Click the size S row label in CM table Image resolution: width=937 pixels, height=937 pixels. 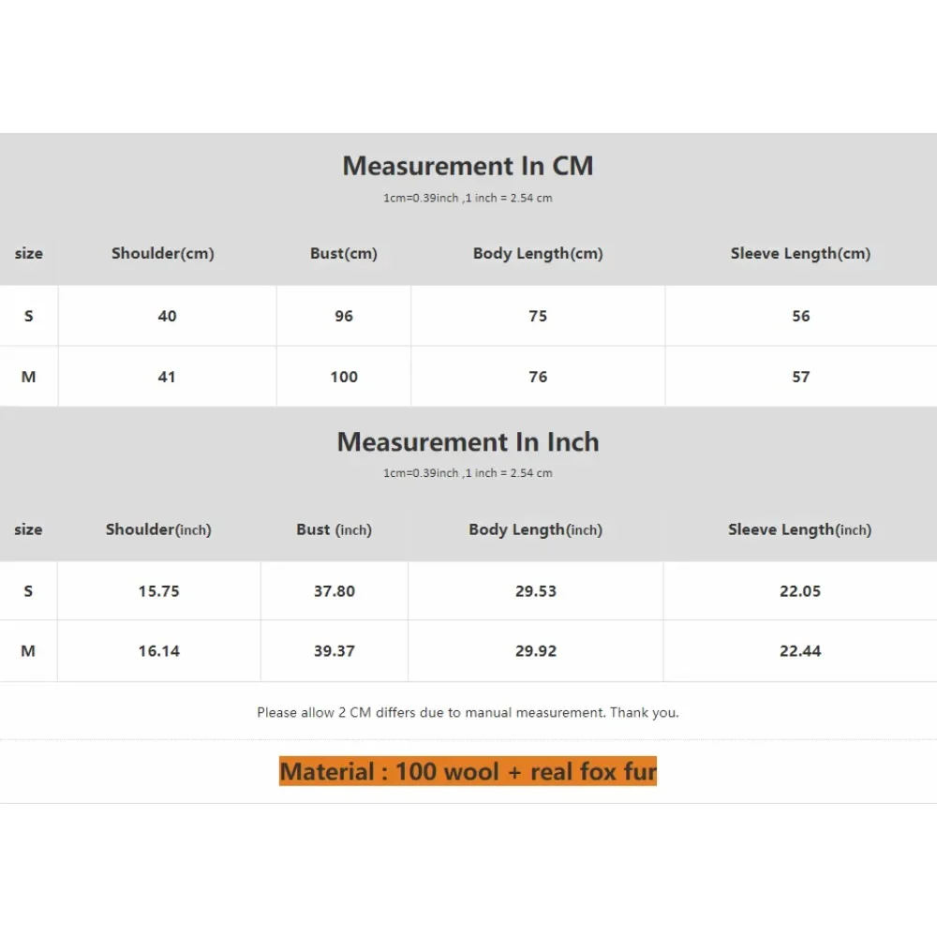pos(28,316)
